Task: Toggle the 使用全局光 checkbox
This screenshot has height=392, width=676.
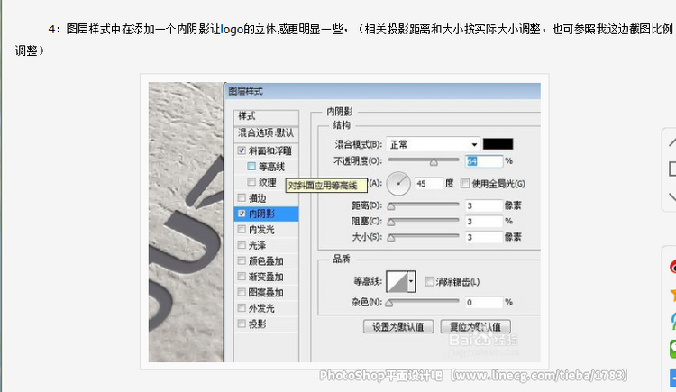Action: [465, 184]
